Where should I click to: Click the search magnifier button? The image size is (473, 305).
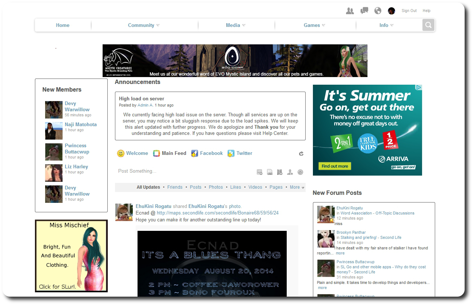(x=429, y=25)
